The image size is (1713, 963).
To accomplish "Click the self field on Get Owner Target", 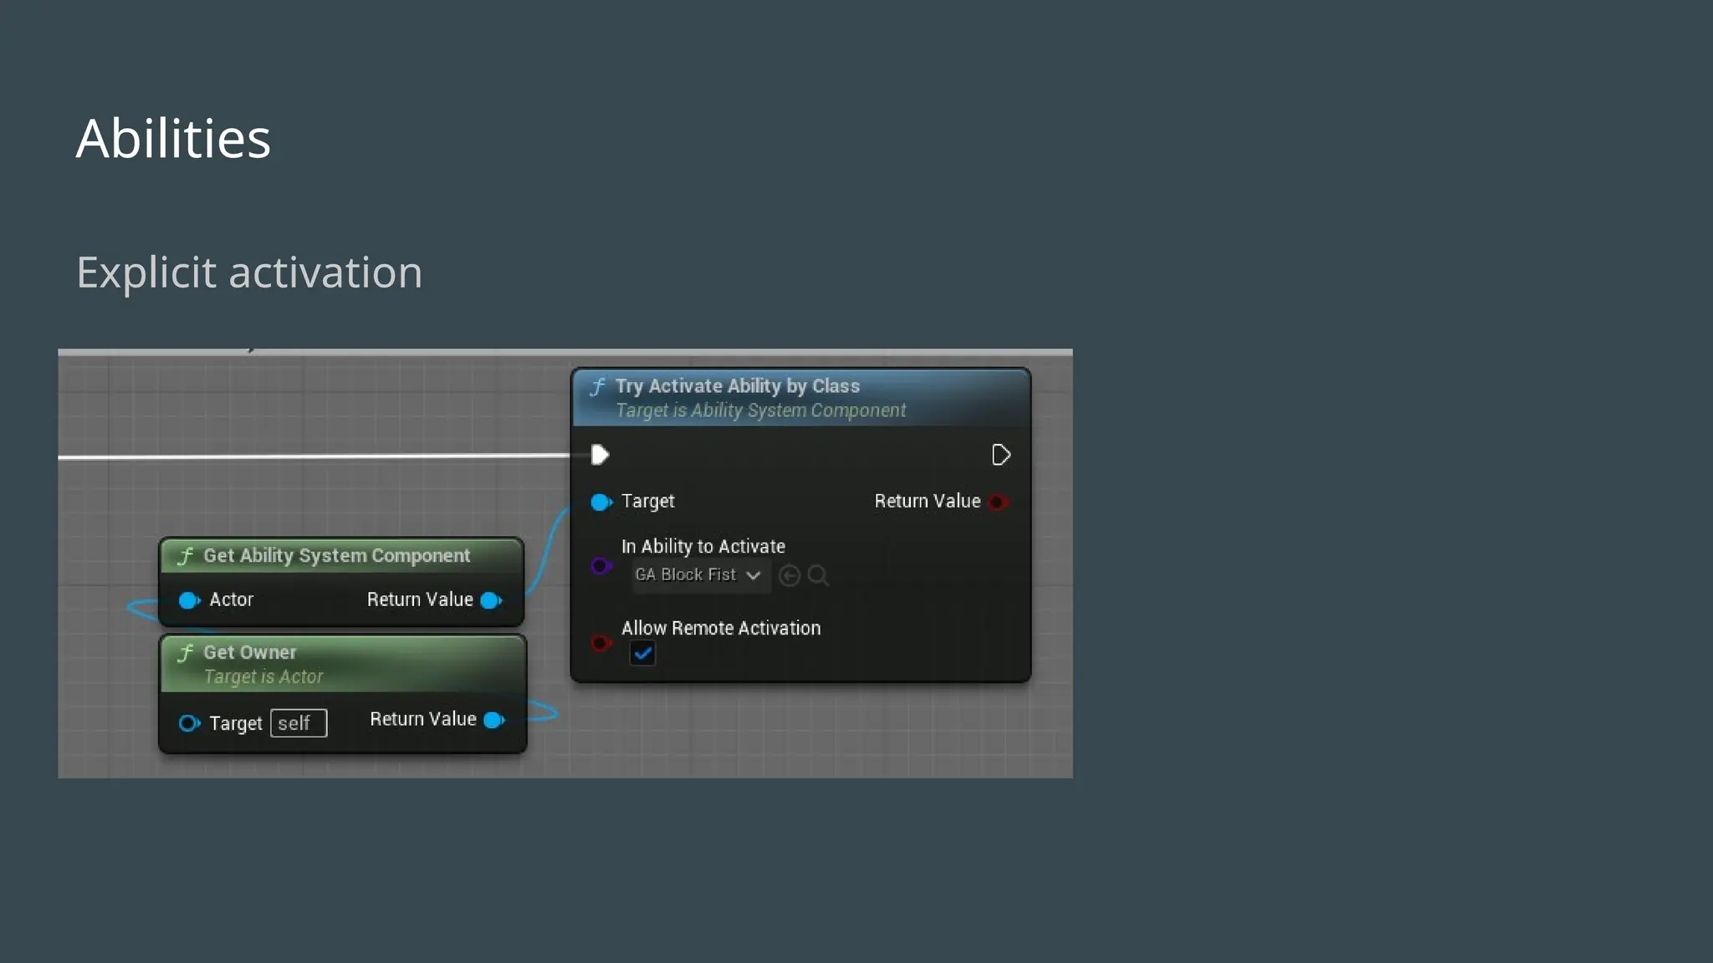I will coord(299,723).
